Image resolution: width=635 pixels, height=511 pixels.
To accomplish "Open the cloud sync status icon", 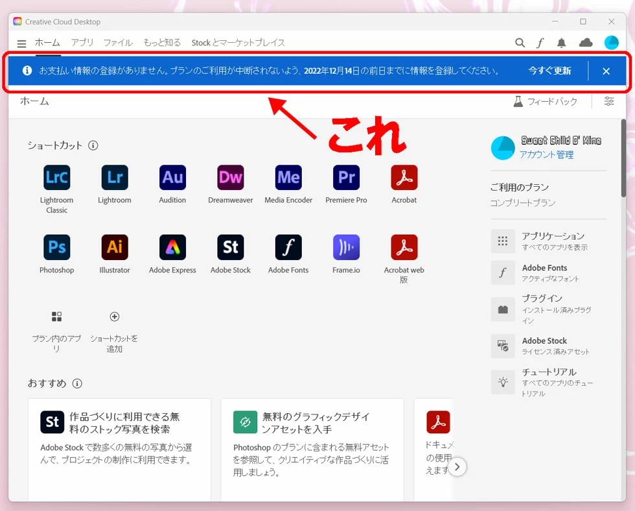I will click(x=586, y=43).
